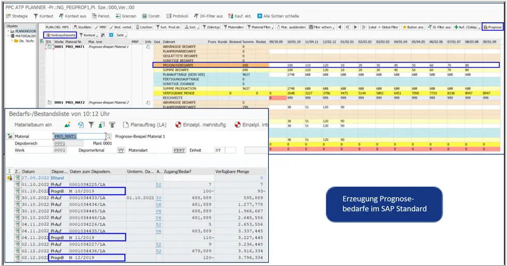
Task: Click Sort. Prod.str. button
Action: pyautogui.click(x=168, y=27)
